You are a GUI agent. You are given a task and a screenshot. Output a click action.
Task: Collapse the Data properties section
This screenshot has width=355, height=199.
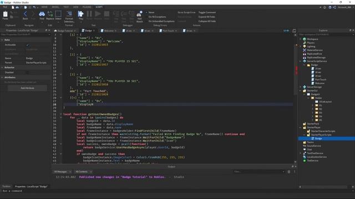(2, 40)
